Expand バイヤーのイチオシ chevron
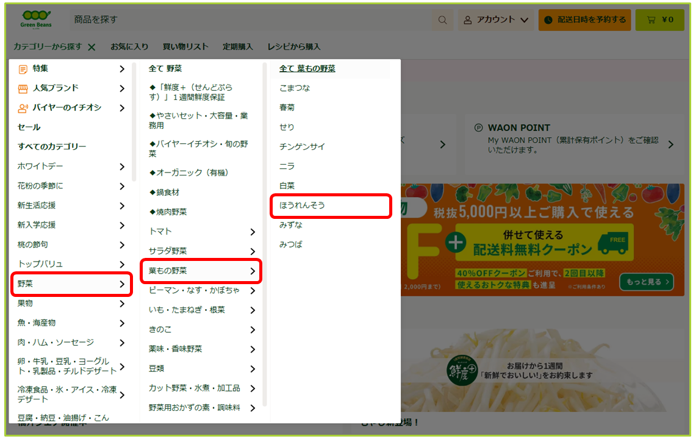This screenshot has width=693, height=439. point(122,108)
